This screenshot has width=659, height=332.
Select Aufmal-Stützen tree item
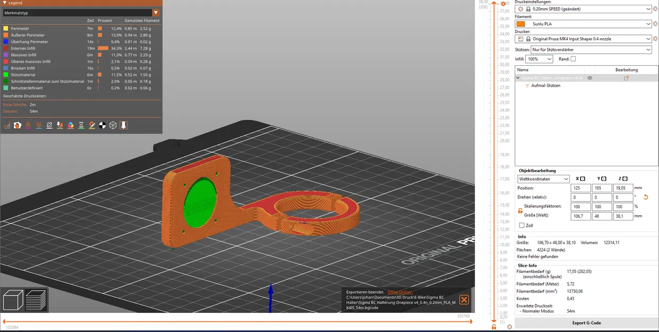(x=545, y=86)
